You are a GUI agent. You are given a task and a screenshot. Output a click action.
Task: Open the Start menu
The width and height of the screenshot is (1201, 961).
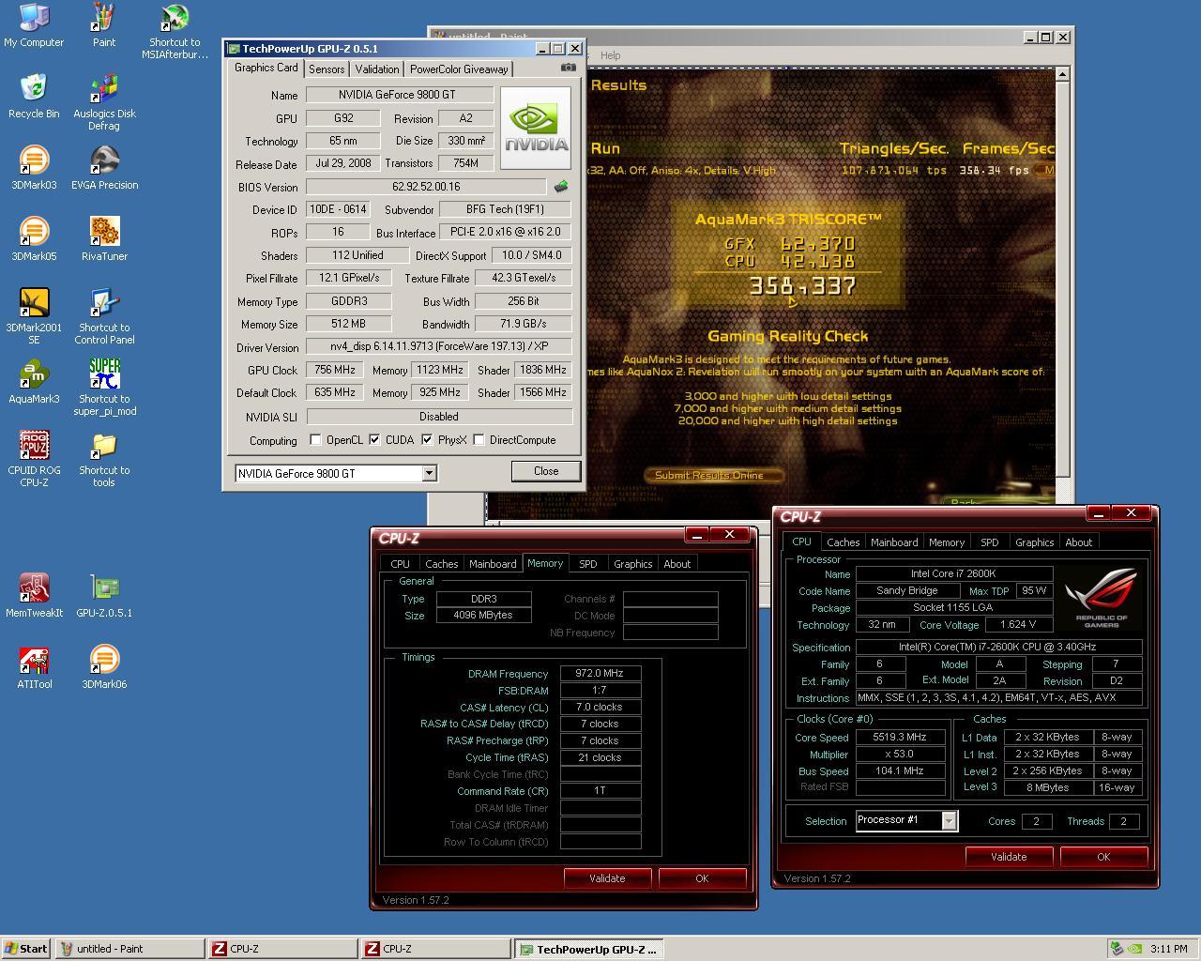coord(25,949)
